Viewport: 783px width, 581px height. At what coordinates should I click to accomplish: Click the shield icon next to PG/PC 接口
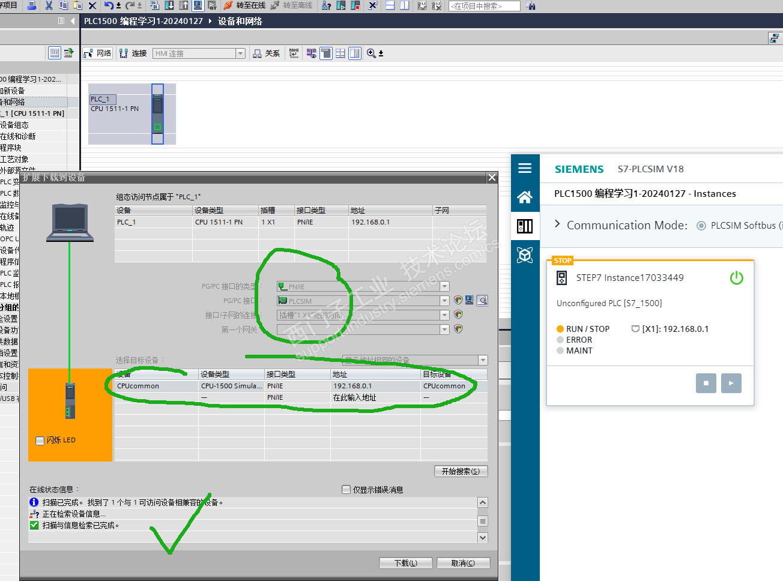click(458, 300)
